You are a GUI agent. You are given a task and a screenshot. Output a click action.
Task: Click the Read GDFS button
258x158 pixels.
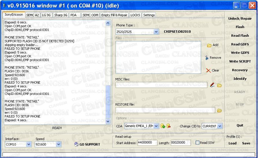click(x=240, y=44)
